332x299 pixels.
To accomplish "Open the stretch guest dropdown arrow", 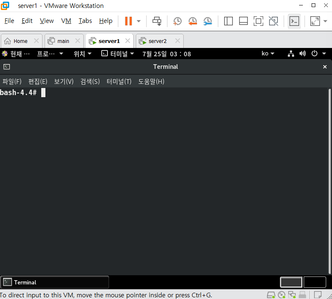I will 325,21.
